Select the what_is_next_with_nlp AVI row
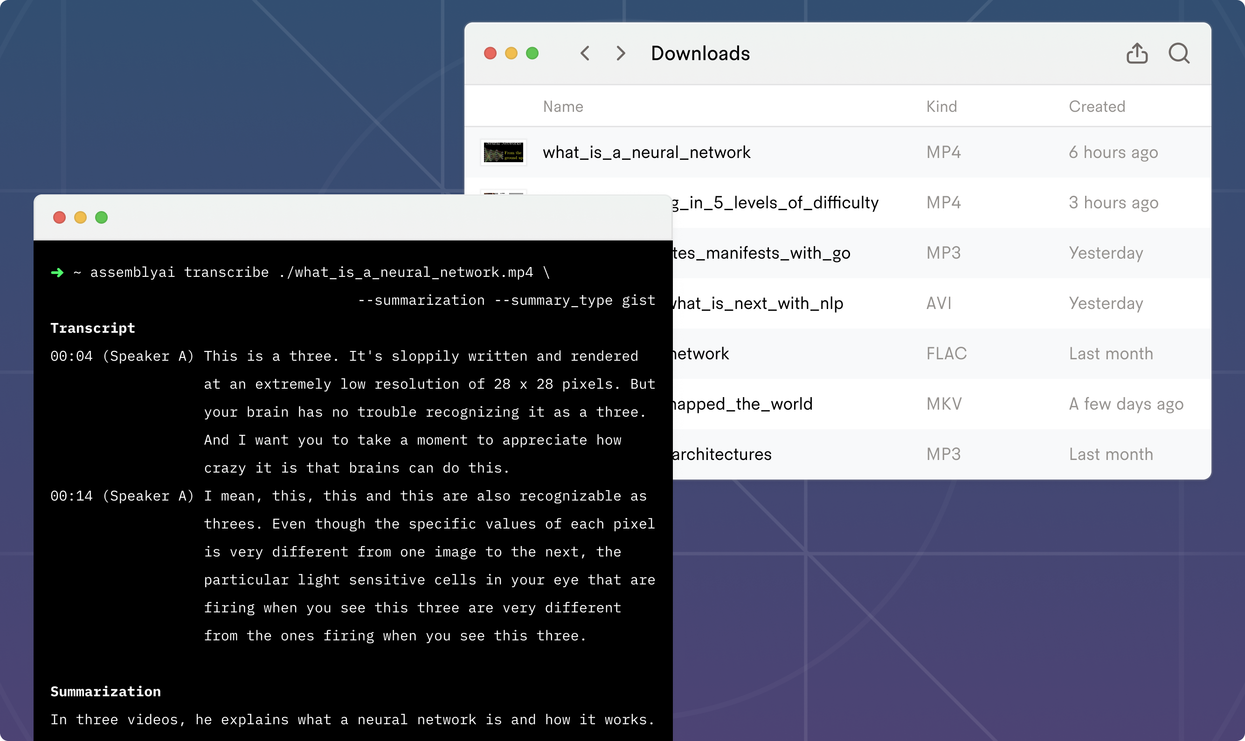 click(757, 303)
